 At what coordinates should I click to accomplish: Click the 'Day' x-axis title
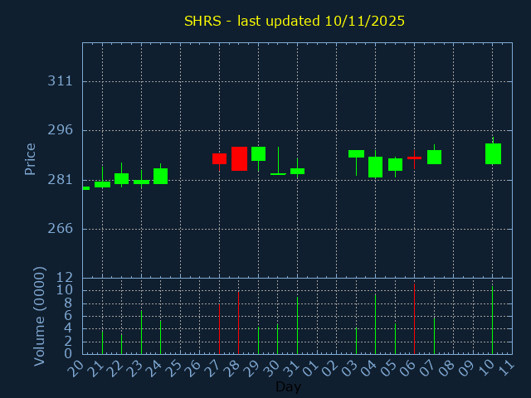pyautogui.click(x=288, y=386)
